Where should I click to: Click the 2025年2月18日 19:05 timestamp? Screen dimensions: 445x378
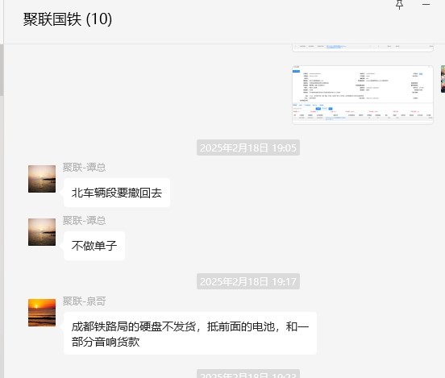(x=248, y=147)
